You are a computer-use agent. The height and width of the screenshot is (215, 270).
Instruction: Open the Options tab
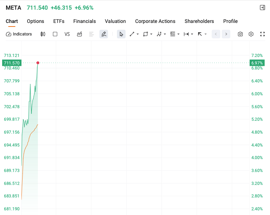[35, 21]
